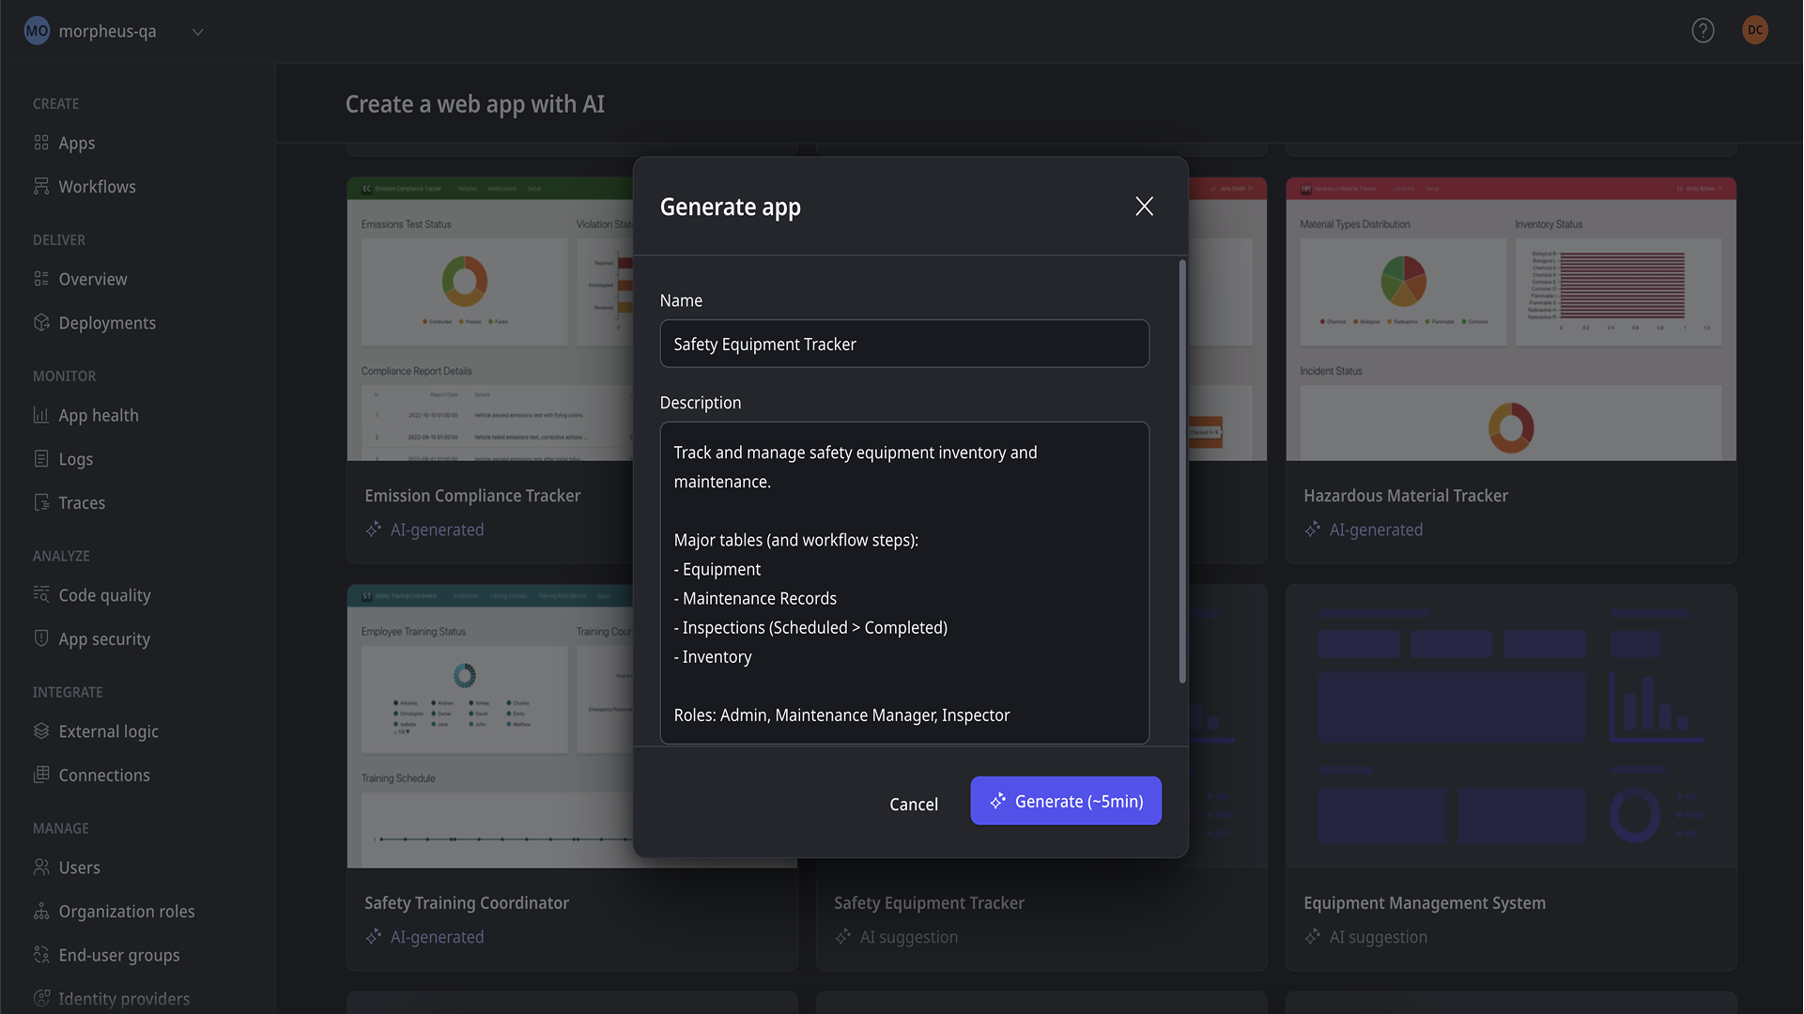Viewport: 1804px width, 1014px height.
Task: Expand the morpheus-qa organization dropdown
Action: point(197,32)
